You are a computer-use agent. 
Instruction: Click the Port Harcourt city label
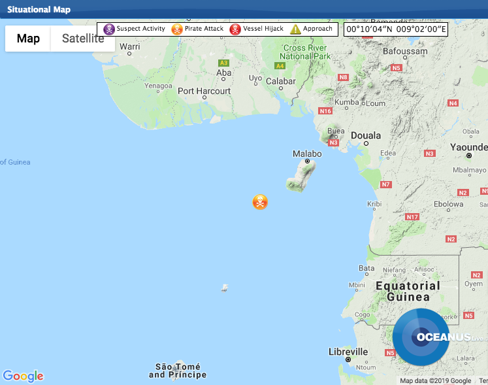coord(204,91)
